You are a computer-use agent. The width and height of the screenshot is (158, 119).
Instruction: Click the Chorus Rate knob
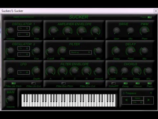[124, 71]
